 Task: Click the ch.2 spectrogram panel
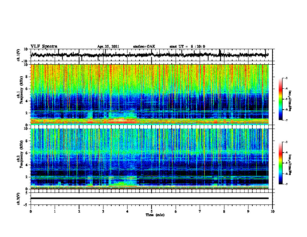pyautogui.click(x=150, y=159)
